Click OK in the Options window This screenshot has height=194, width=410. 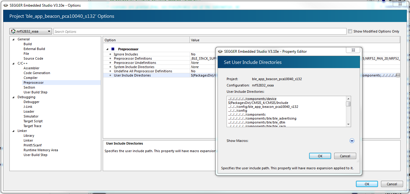[x=367, y=184]
